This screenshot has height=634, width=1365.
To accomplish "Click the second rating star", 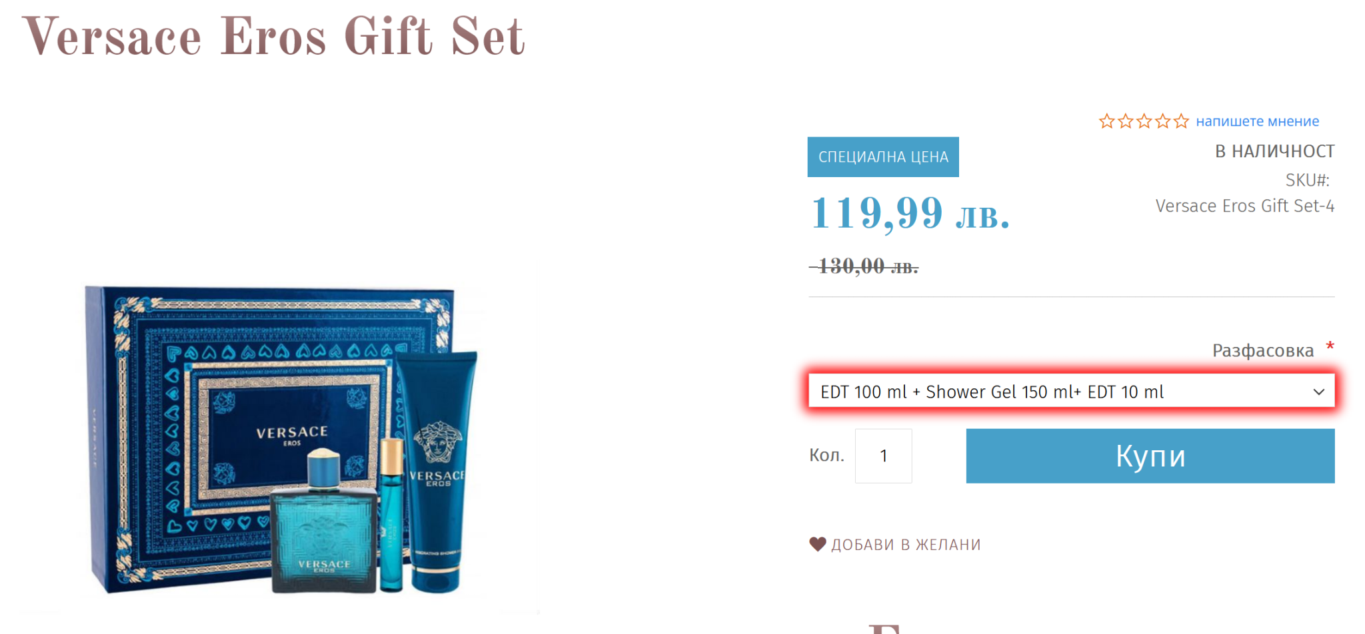I will (1125, 121).
